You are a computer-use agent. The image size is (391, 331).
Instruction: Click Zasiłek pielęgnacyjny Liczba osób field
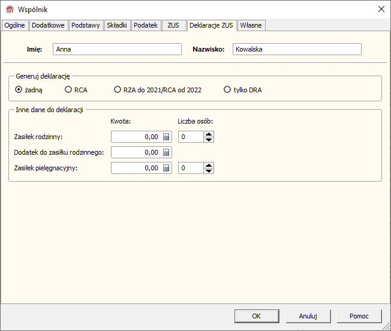(x=191, y=168)
